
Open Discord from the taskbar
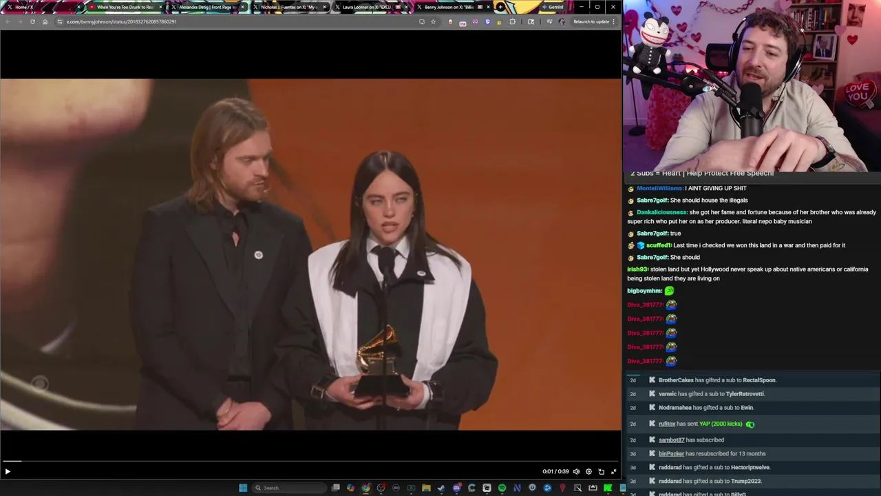point(456,488)
